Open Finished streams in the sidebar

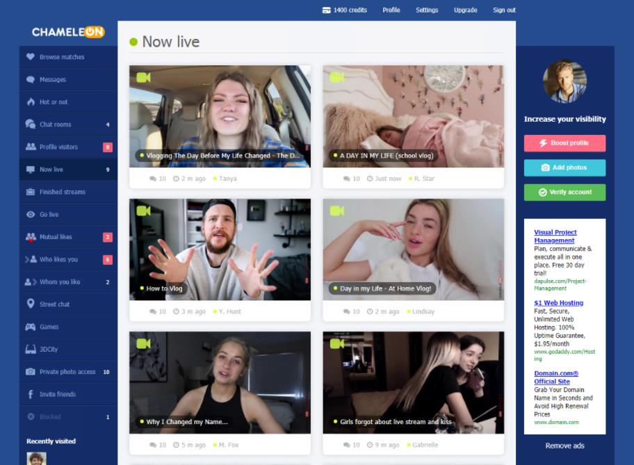[x=62, y=192]
